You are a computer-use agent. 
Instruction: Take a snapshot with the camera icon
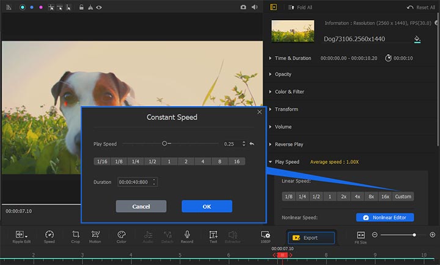[243, 7]
